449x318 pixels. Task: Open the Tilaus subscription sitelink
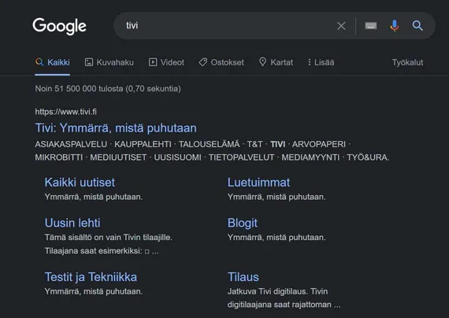pos(243,277)
